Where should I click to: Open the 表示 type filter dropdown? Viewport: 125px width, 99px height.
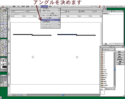pyautogui.click(x=110, y=89)
